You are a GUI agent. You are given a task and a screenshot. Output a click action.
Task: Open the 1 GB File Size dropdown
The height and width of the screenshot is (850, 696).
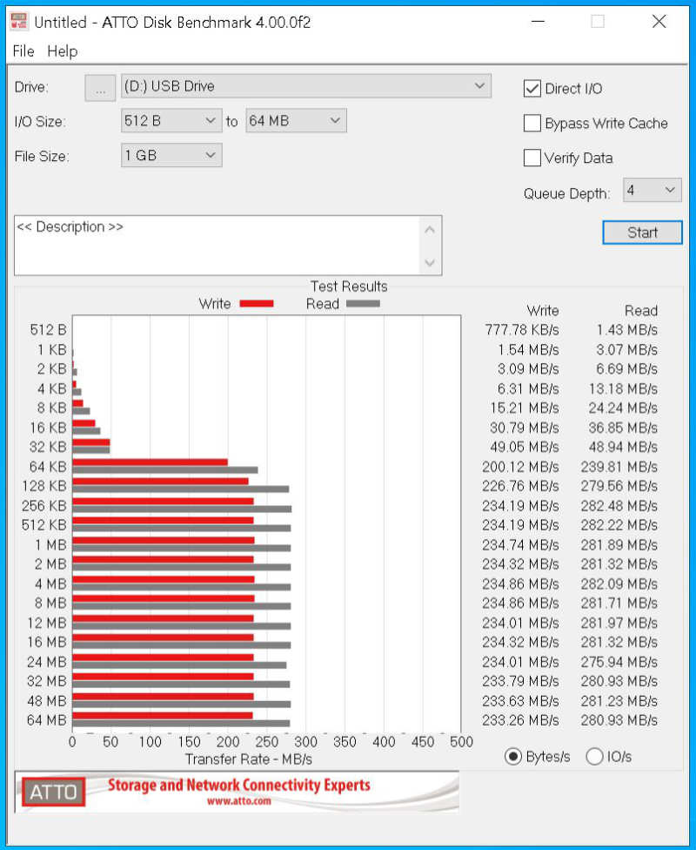tap(171, 156)
